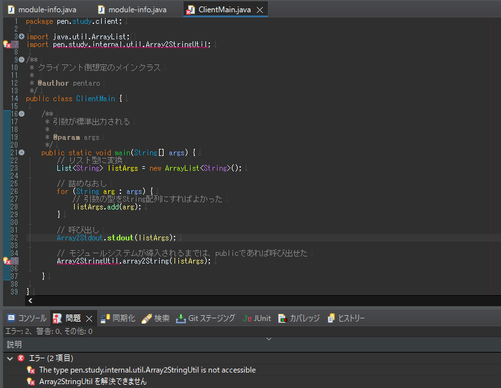Click the error quick-fix marker on line 35
501x388 pixels.
coord(7,261)
